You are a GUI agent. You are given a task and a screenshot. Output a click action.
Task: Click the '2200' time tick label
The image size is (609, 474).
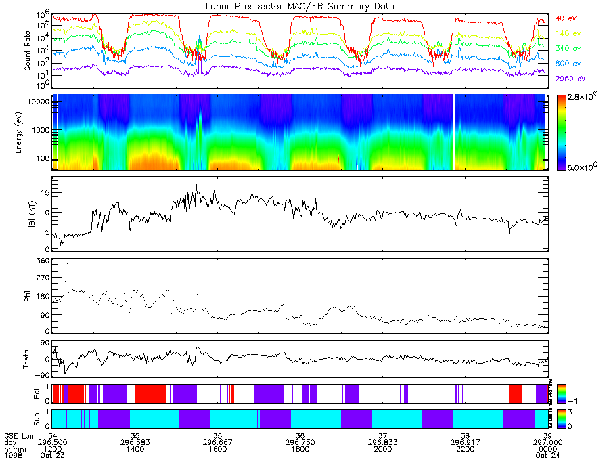[466, 449]
